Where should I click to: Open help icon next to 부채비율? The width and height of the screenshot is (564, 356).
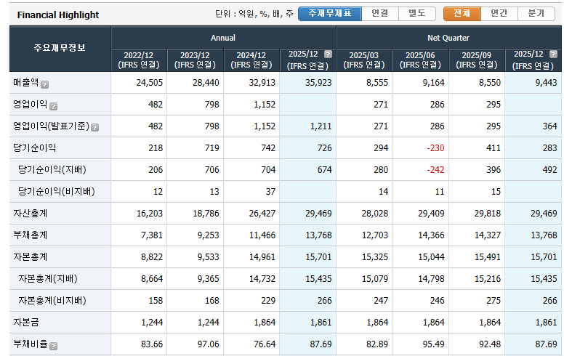(x=53, y=346)
